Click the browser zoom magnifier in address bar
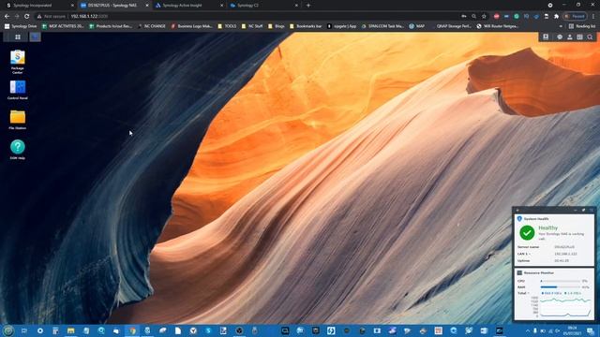Viewport: 600px width, 337px height. point(473,16)
